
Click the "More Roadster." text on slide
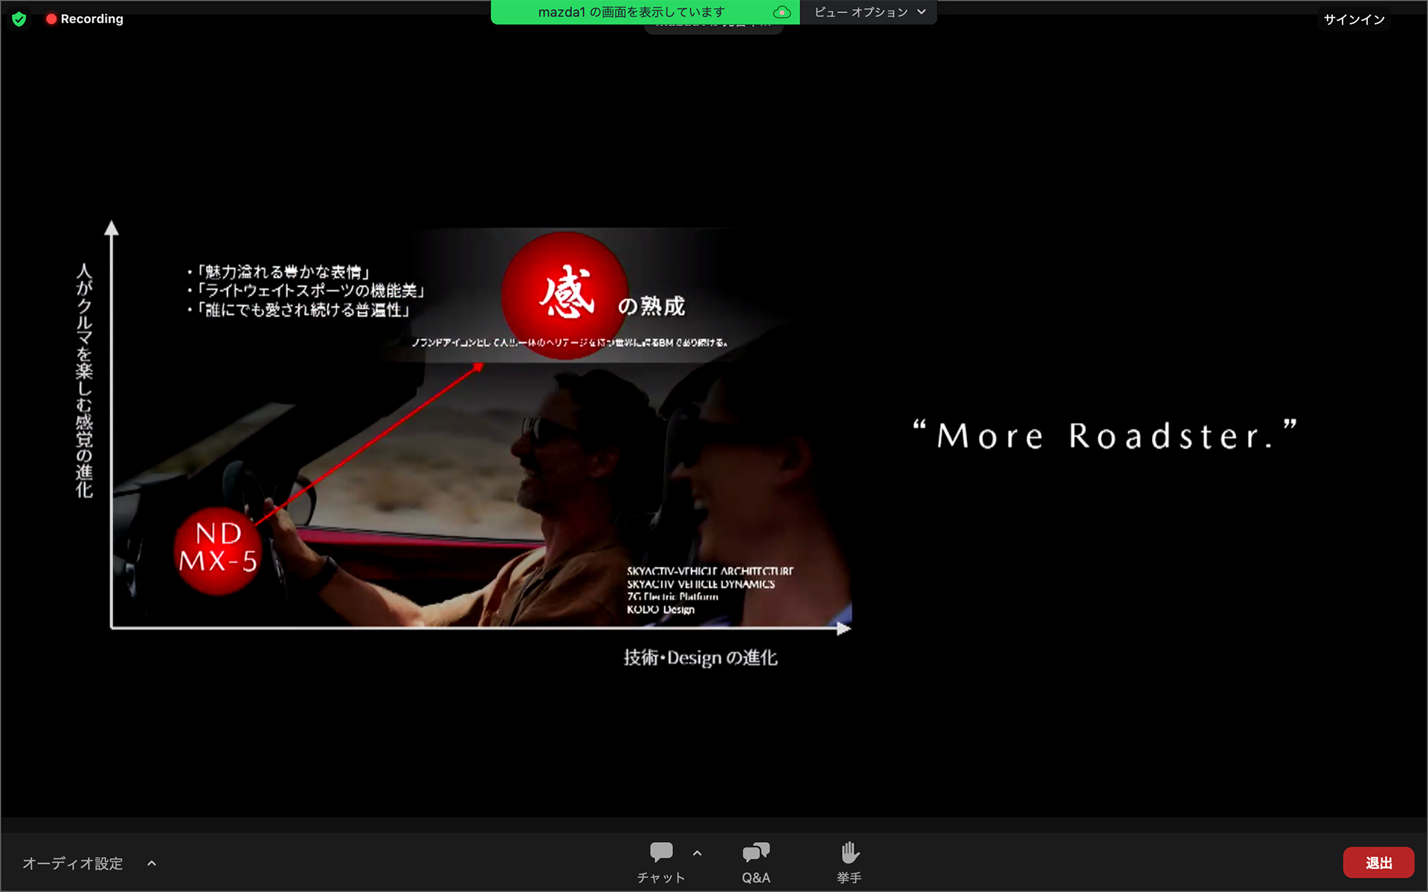coord(1105,436)
